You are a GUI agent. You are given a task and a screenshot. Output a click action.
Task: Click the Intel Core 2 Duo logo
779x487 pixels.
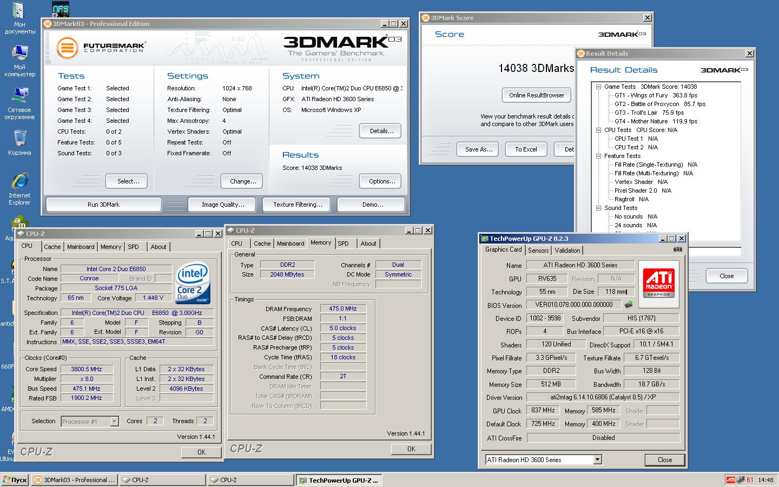193,283
